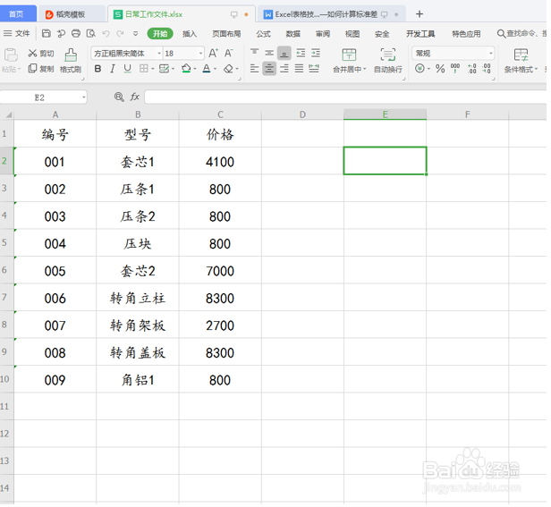The width and height of the screenshot is (551, 507).
Task: Switch to the 页面布局 ribbon tab
Action: [226, 34]
